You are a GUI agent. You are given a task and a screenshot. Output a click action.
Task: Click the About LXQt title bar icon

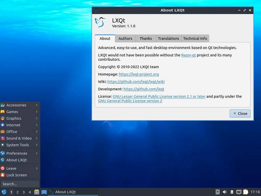pyautogui.click(x=95, y=10)
